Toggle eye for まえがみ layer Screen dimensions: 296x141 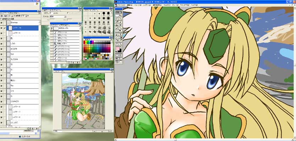point(1,49)
